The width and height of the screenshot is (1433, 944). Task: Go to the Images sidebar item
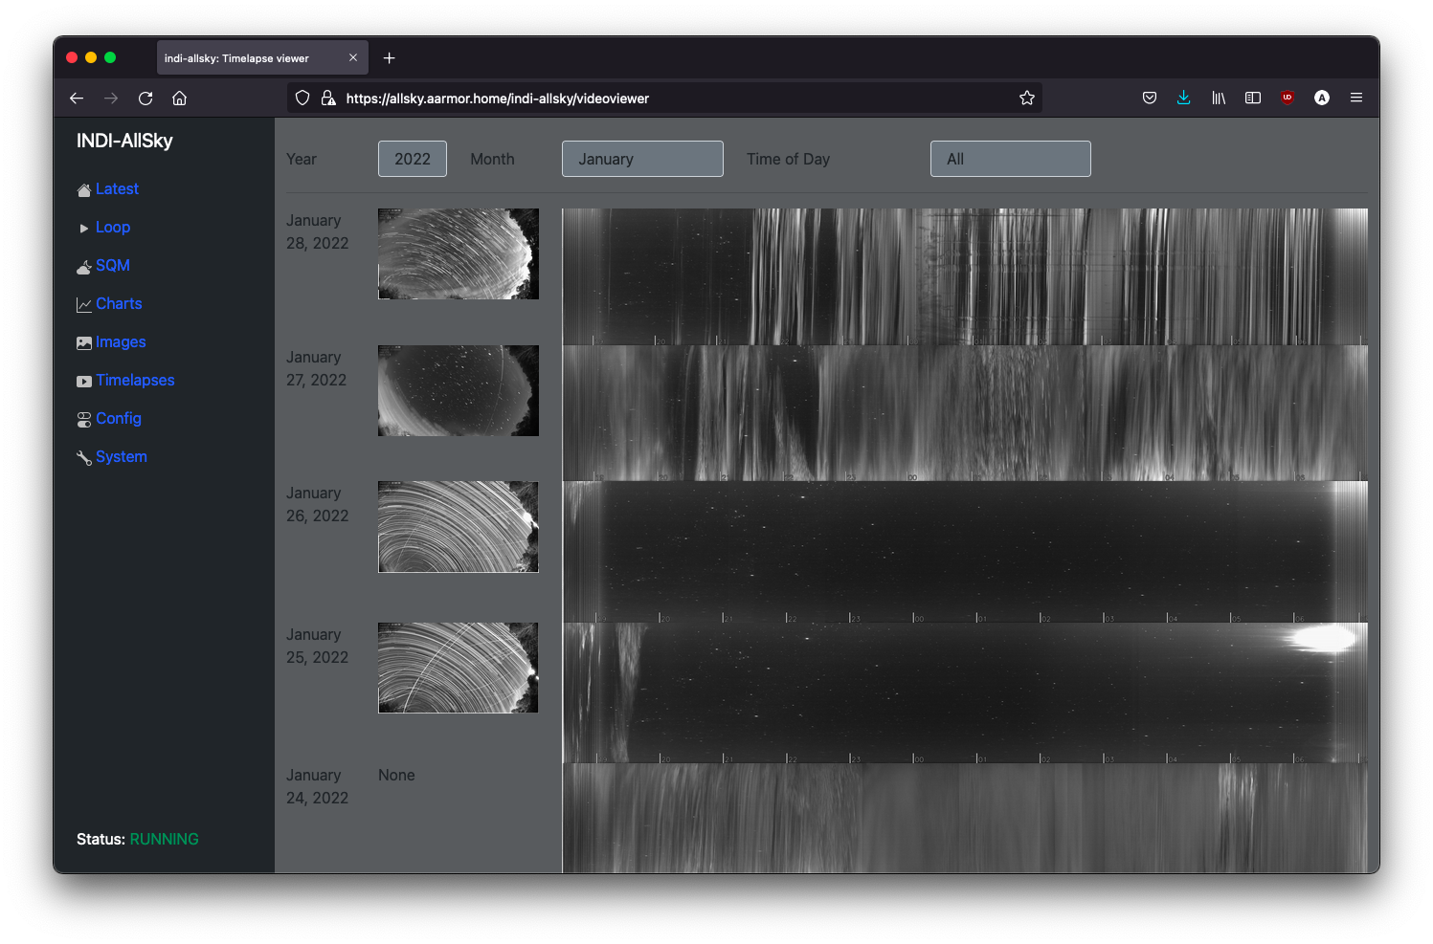click(x=121, y=341)
